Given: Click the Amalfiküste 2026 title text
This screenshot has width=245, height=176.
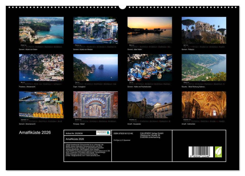Looking at the screenshot, I should click(35, 132).
